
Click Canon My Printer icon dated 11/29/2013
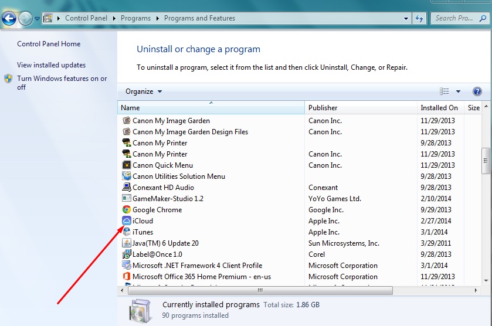(x=127, y=154)
